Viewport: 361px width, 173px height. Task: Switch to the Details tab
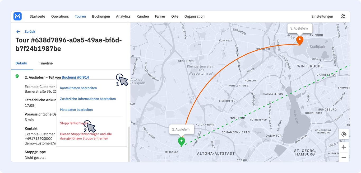21,63
